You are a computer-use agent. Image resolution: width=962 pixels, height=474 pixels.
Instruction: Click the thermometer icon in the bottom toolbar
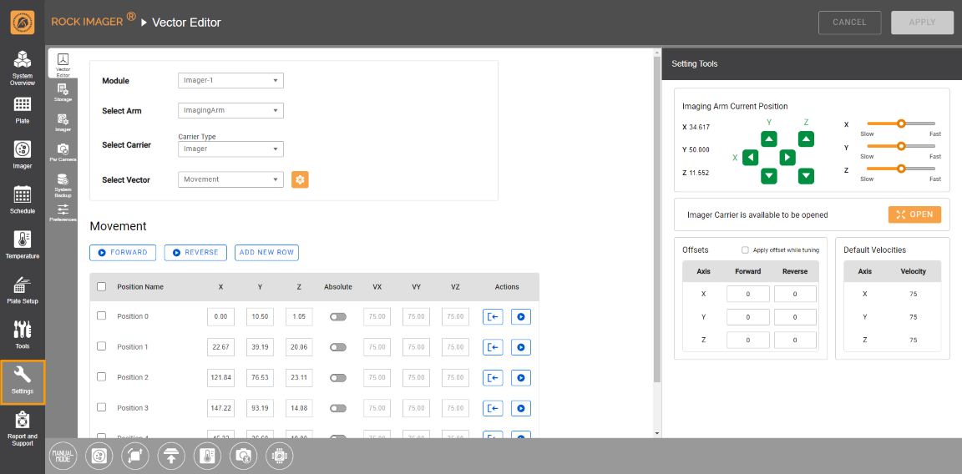coord(207,456)
